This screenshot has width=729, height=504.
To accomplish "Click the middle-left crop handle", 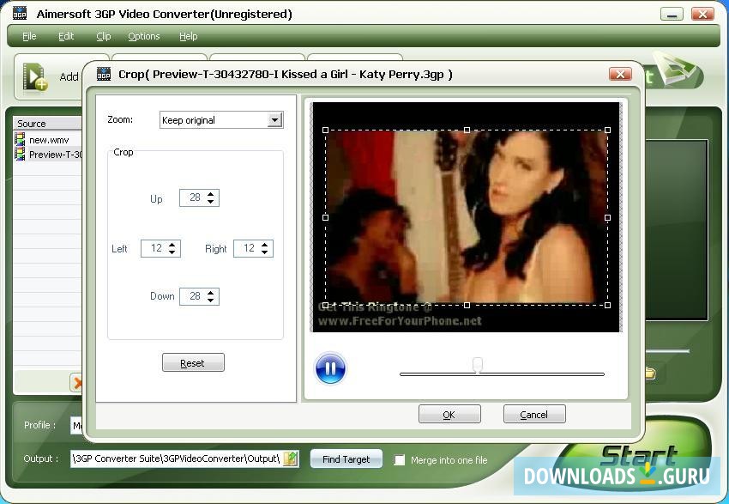I will (x=325, y=217).
